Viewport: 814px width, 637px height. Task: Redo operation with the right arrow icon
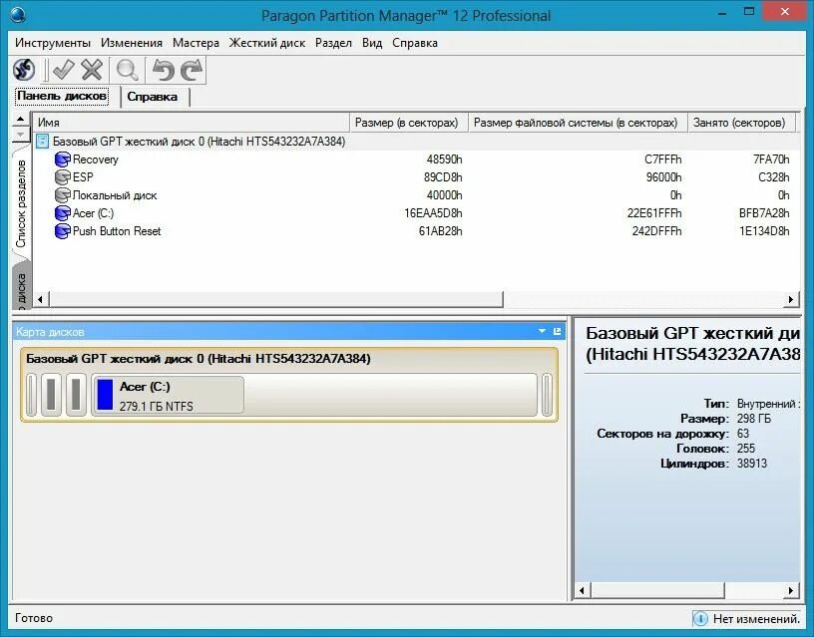click(x=193, y=70)
